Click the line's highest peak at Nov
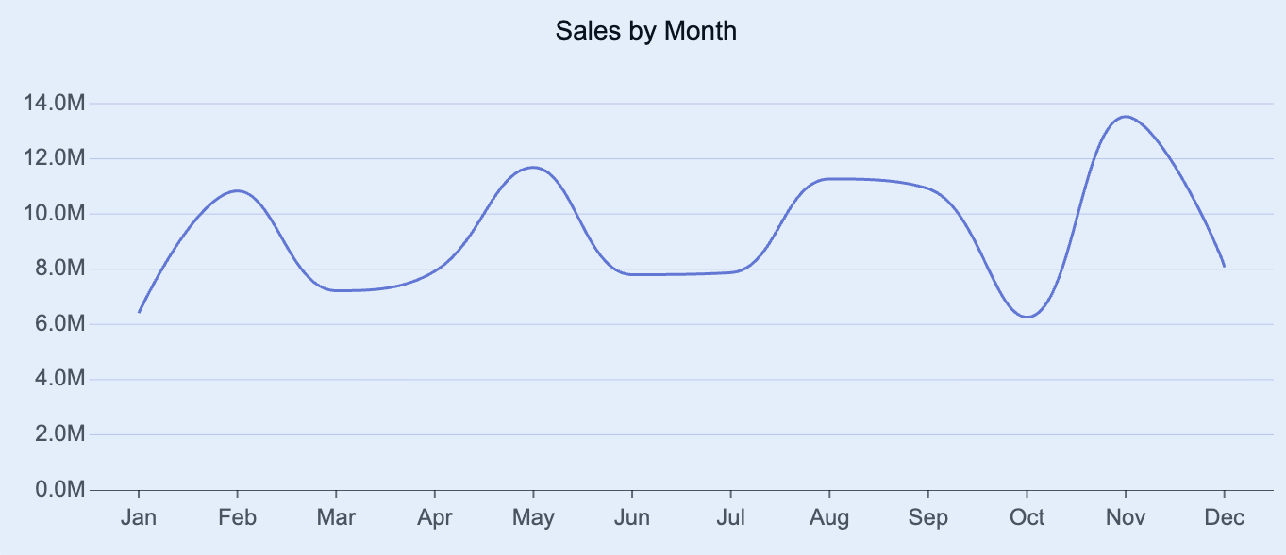This screenshot has height=555, width=1286. point(1125,117)
